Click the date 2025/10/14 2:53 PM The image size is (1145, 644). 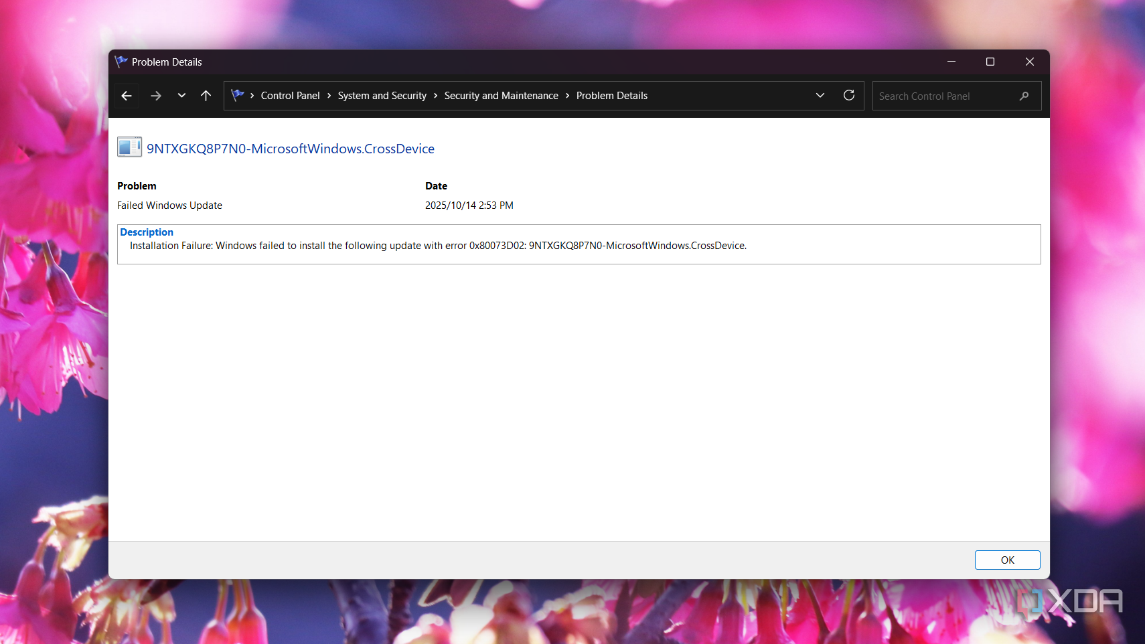point(469,206)
